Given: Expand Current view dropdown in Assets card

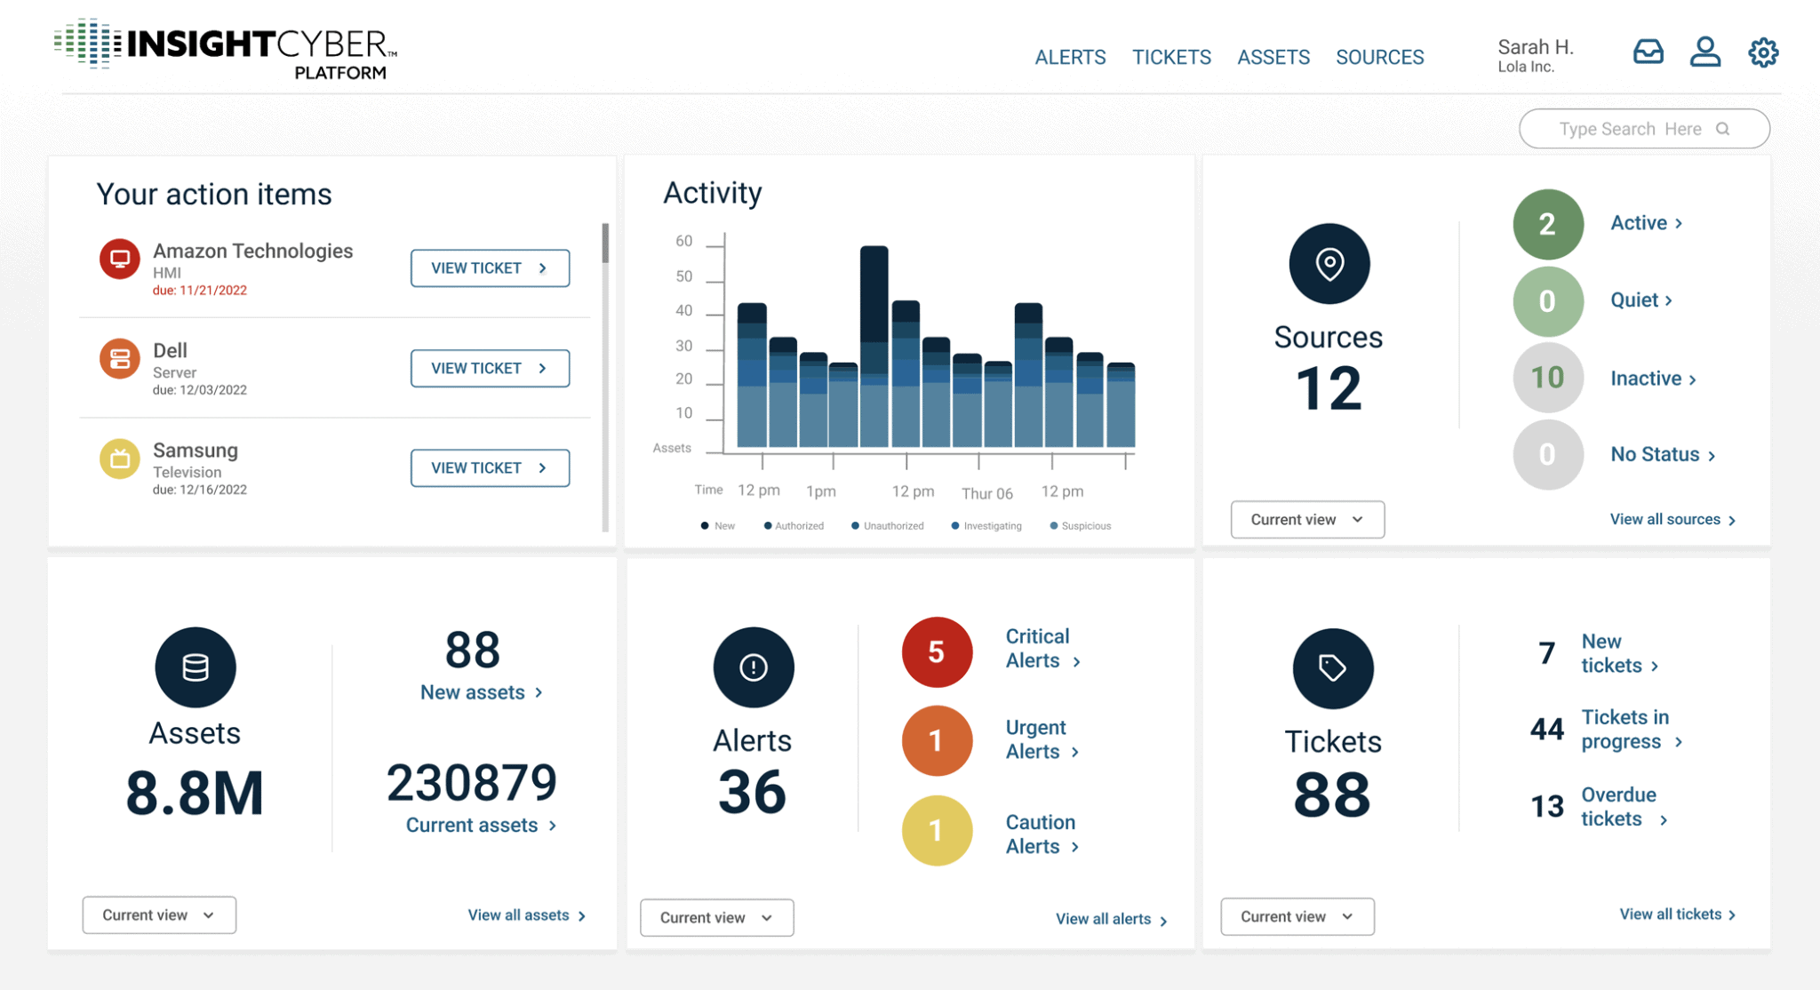Looking at the screenshot, I should [159, 915].
